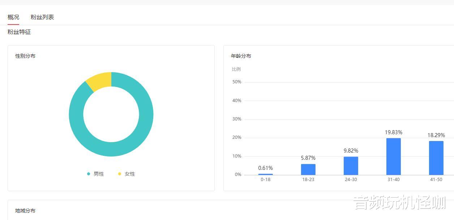The height and width of the screenshot is (220, 454).
Task: Click the 18.29% value label
Action: (436, 135)
